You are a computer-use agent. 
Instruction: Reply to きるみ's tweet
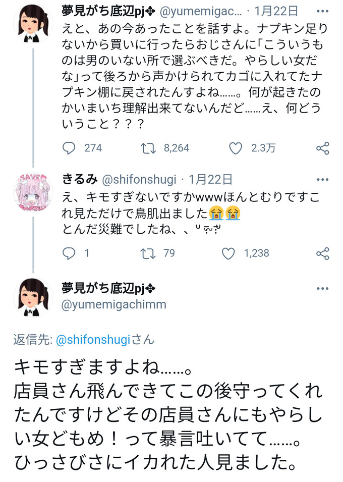click(x=69, y=253)
